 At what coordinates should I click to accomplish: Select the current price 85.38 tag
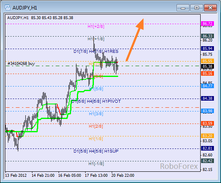pyautogui.click(x=207, y=66)
